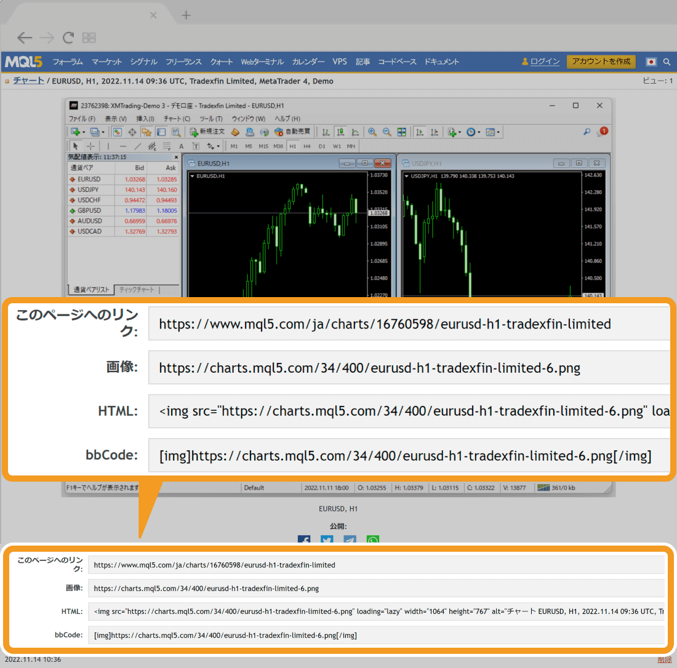Screen dimensions: 677x668
Task: Share chart on Twitter
Action: [327, 539]
